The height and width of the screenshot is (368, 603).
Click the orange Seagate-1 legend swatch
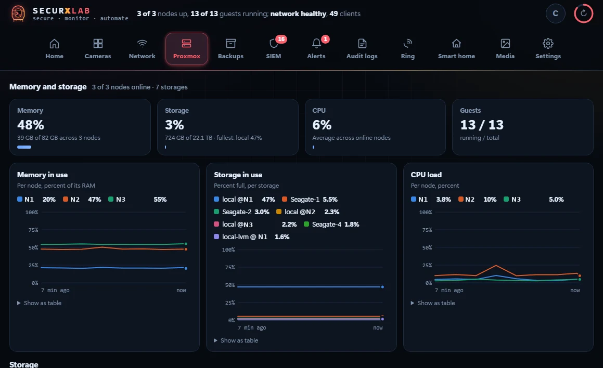coord(285,199)
